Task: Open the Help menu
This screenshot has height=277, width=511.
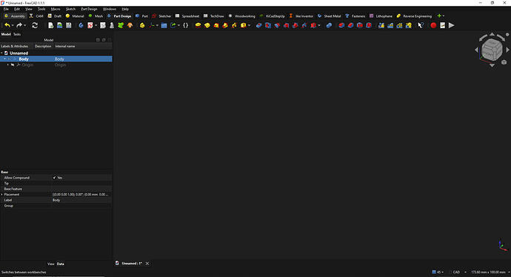Action: (125, 9)
